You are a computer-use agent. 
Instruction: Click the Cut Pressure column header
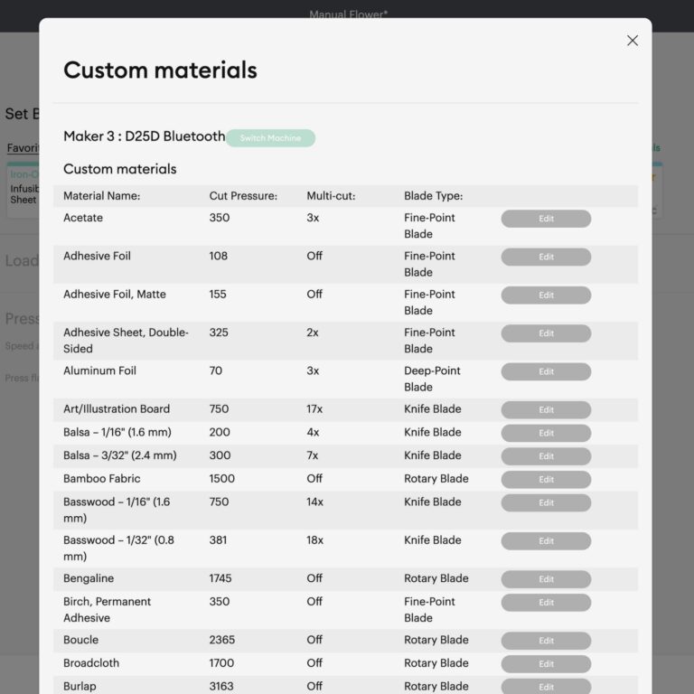243,196
